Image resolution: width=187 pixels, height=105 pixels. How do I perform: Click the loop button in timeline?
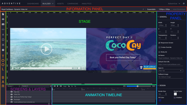point(65,86)
